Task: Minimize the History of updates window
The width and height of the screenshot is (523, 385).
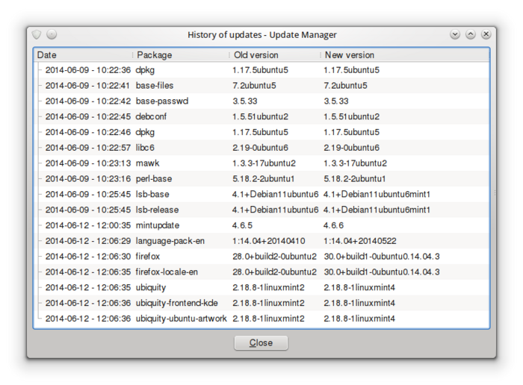Action: pyautogui.click(x=455, y=34)
